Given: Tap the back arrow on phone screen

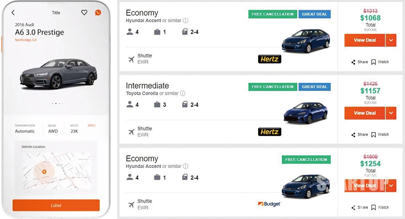Looking at the screenshot, I should tap(13, 12).
